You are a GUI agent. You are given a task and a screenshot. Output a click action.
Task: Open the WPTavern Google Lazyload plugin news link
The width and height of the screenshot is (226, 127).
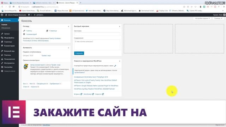(x=96, y=86)
